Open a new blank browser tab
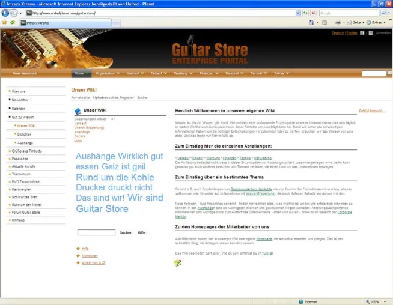This screenshot has width=393, height=305. (x=116, y=23)
